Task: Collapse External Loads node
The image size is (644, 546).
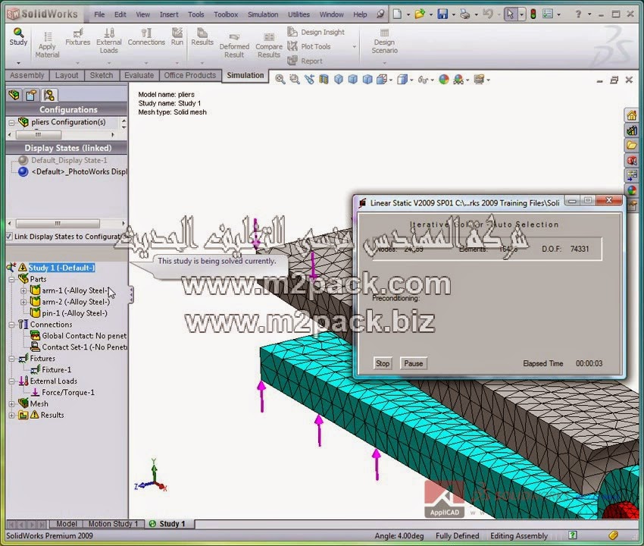Action: [11, 381]
